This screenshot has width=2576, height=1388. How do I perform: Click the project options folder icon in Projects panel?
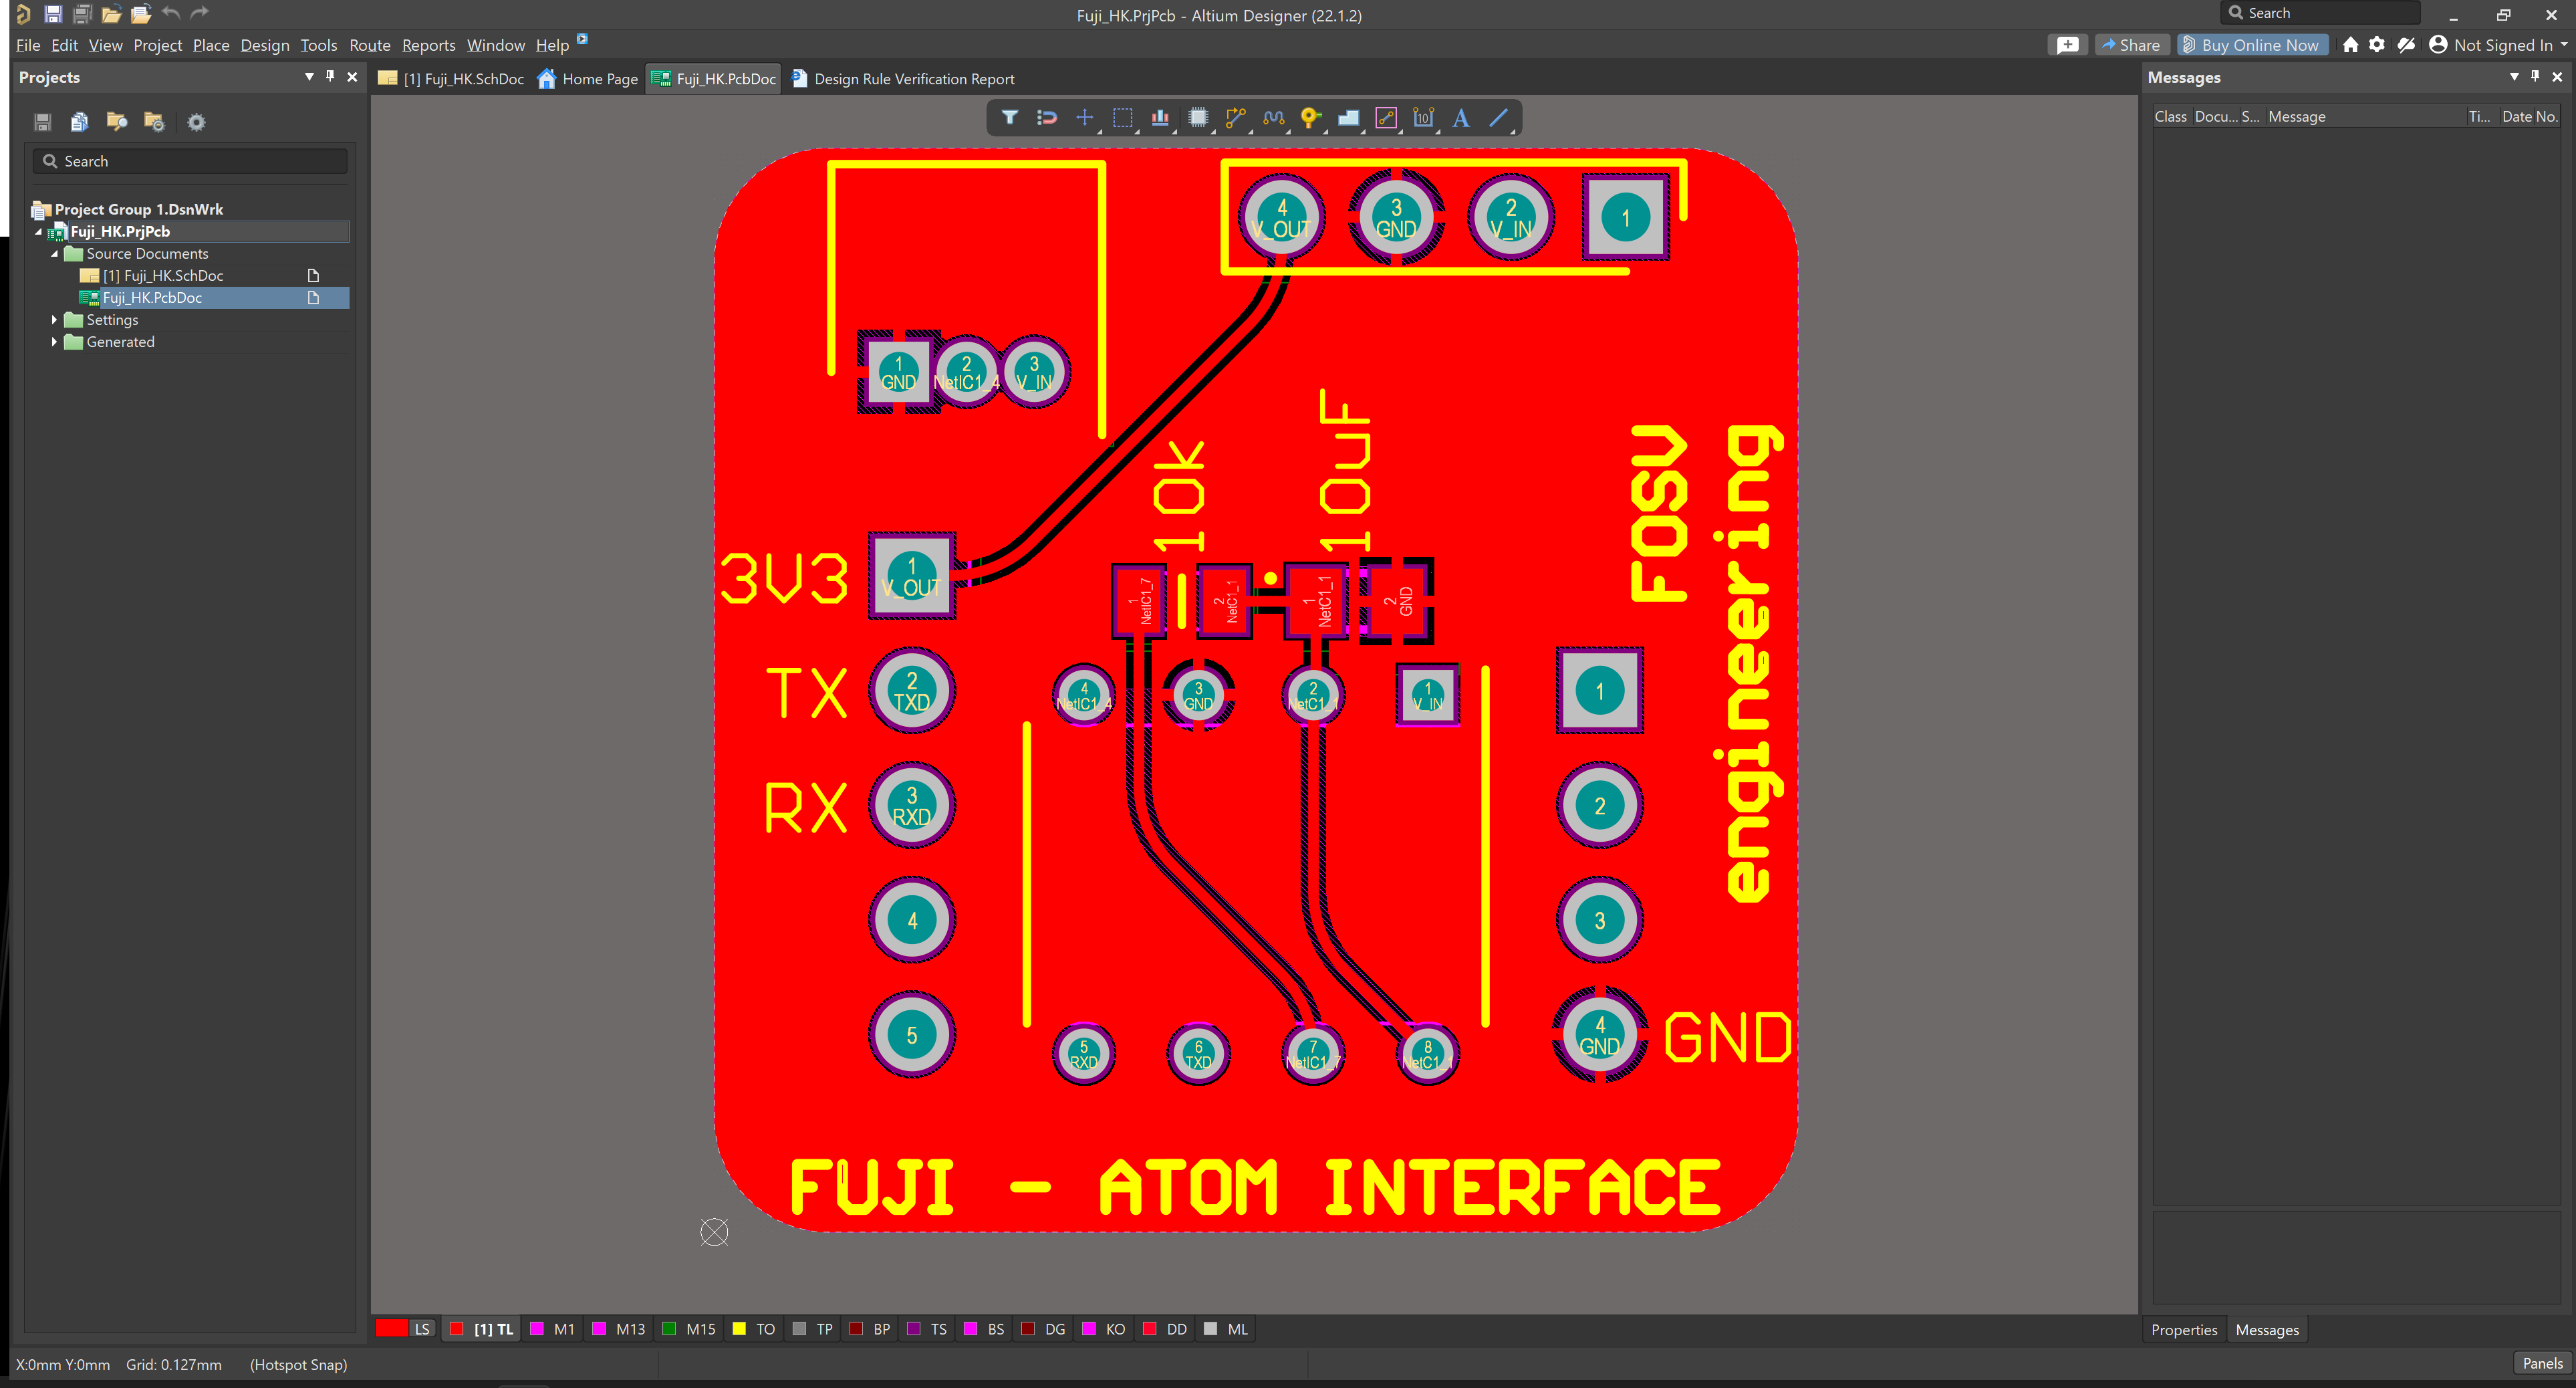[x=155, y=121]
